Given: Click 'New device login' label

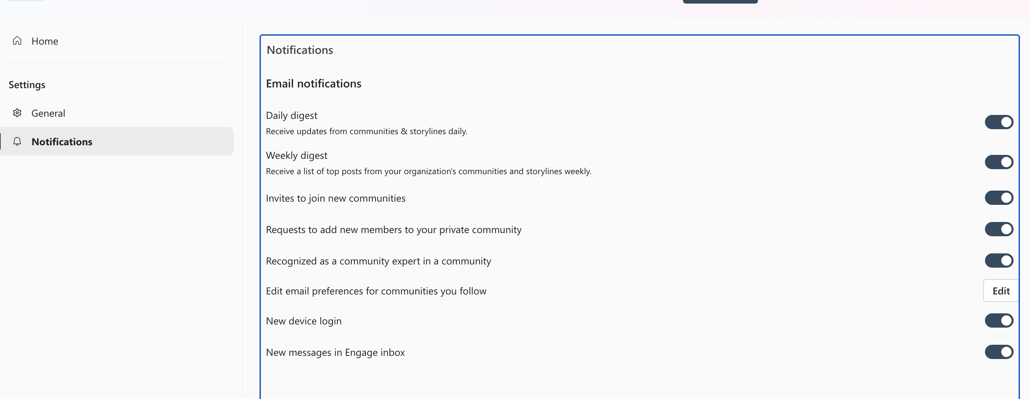Looking at the screenshot, I should click(x=303, y=321).
